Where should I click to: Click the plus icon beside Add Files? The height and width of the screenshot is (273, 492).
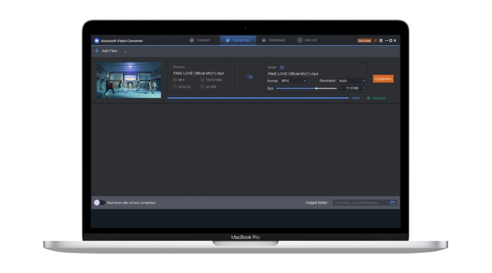pyautogui.click(x=97, y=51)
